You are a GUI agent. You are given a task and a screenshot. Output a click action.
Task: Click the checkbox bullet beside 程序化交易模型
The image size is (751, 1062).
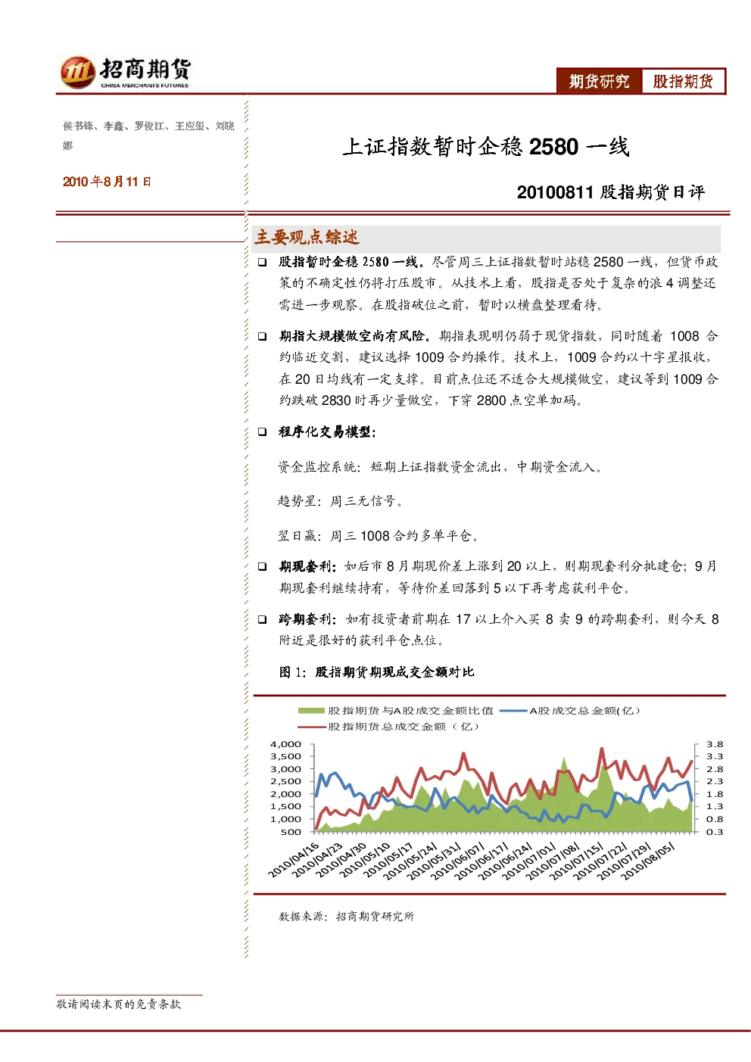pyautogui.click(x=262, y=431)
